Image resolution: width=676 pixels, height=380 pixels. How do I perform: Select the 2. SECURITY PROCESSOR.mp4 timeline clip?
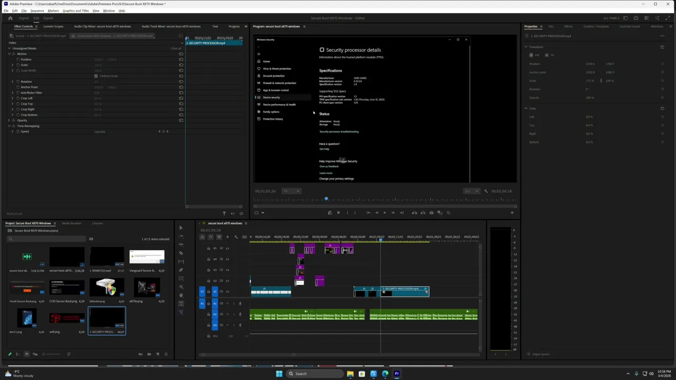pos(405,291)
